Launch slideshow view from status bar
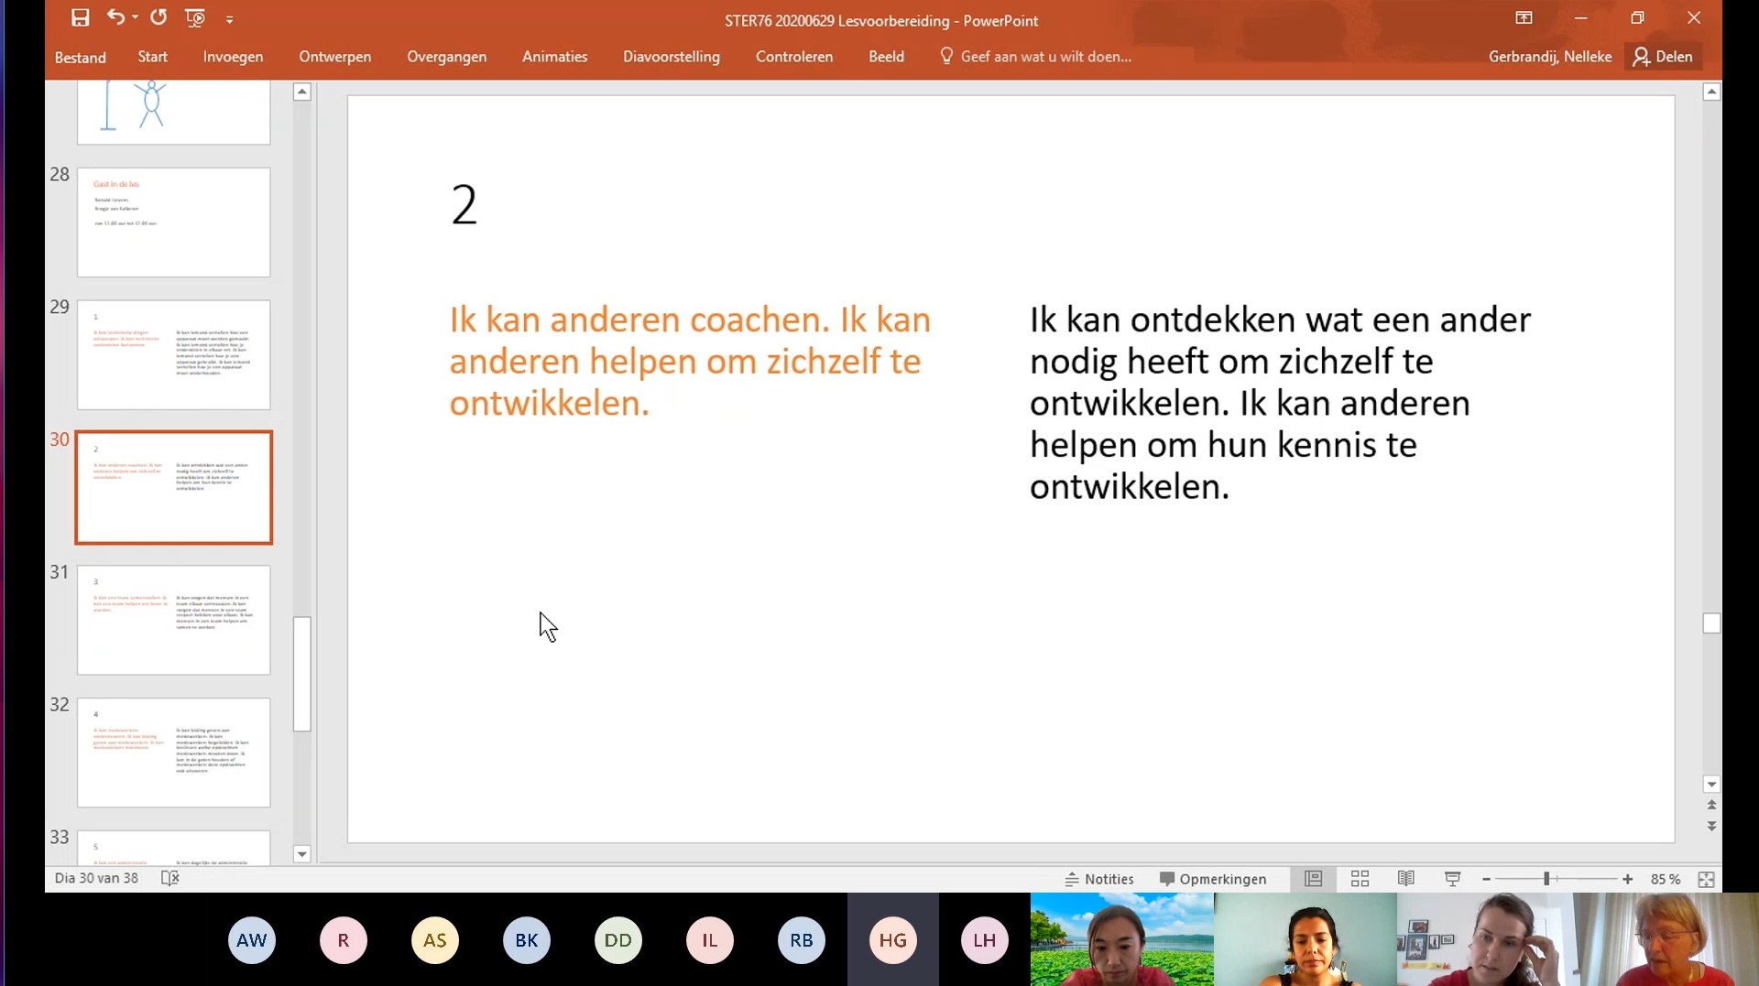This screenshot has height=986, width=1759. pos(1452,879)
